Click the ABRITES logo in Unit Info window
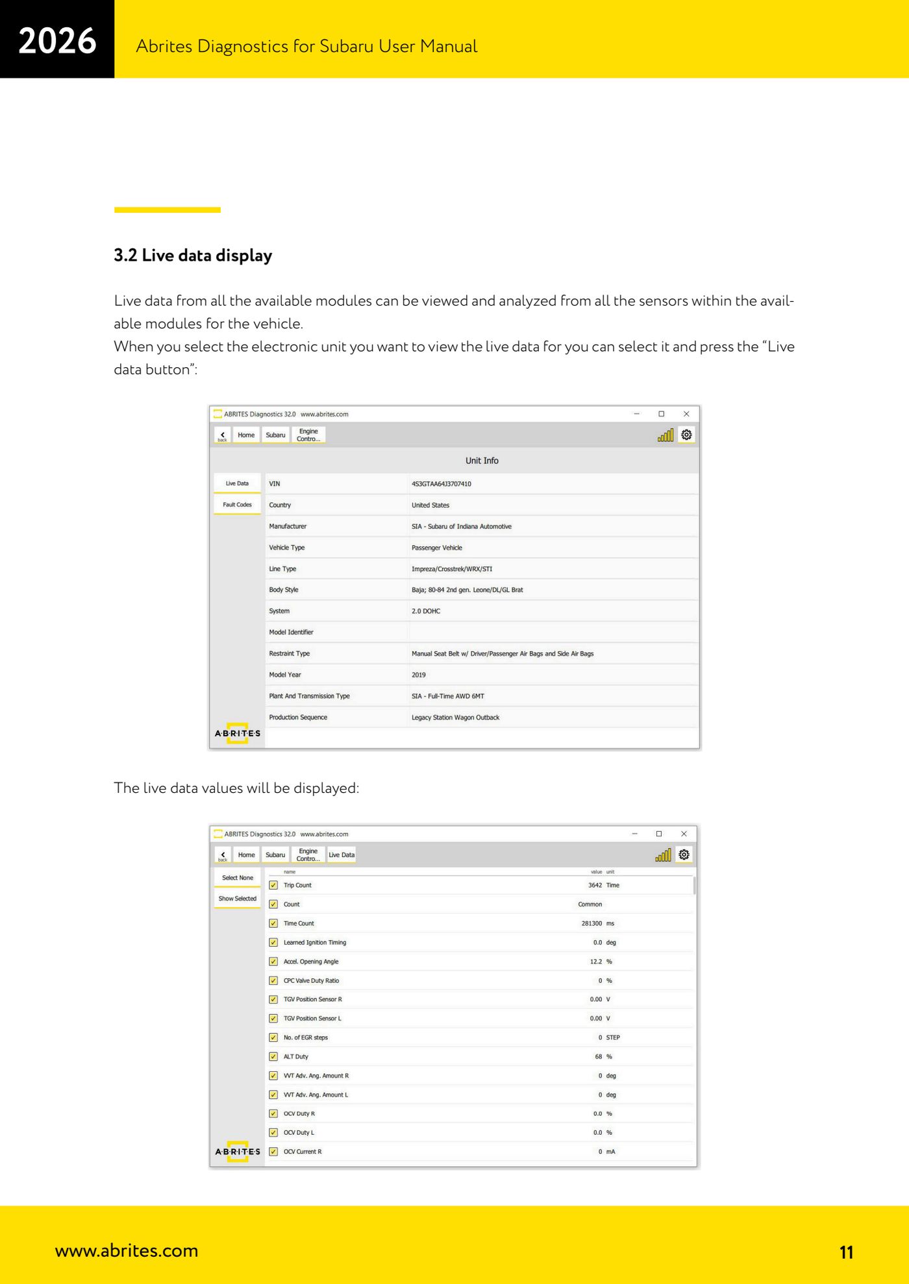The height and width of the screenshot is (1284, 909). tap(238, 733)
